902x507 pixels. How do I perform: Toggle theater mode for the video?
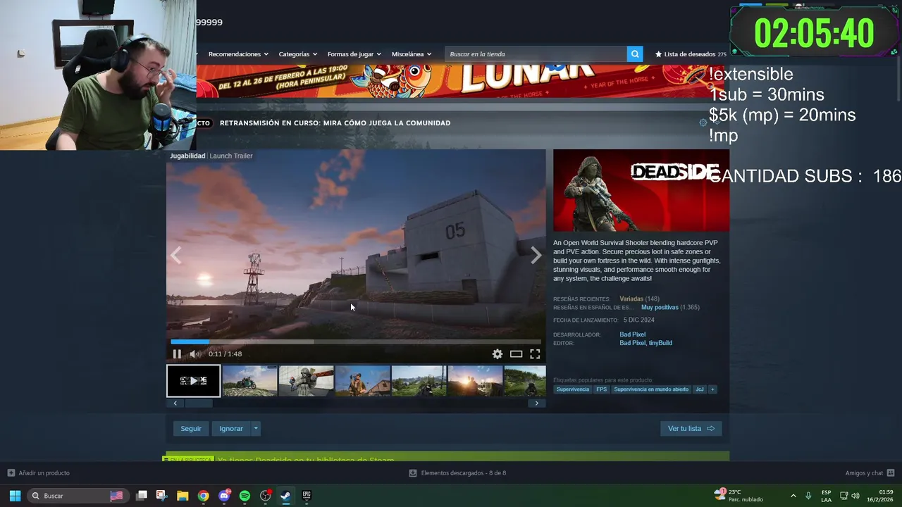point(517,354)
